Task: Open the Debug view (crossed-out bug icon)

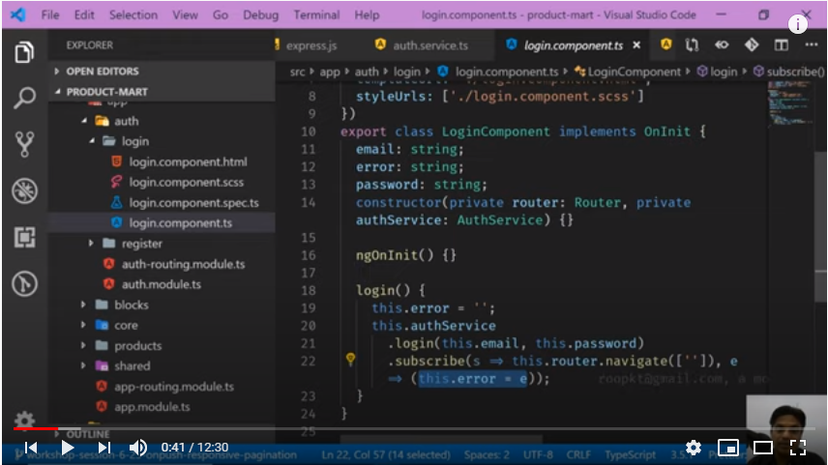Action: tap(24, 190)
